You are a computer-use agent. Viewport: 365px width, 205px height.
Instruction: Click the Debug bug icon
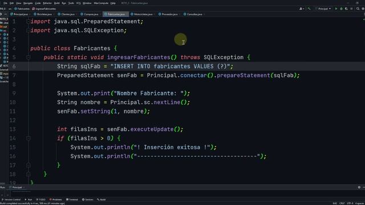click(x=341, y=9)
